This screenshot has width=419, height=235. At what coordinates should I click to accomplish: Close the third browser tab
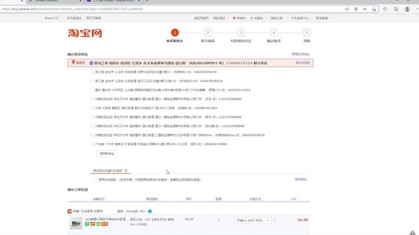139,1
